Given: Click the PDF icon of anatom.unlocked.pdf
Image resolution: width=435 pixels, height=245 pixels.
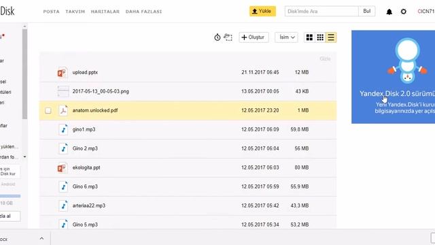Looking at the screenshot, I should tap(63, 110).
